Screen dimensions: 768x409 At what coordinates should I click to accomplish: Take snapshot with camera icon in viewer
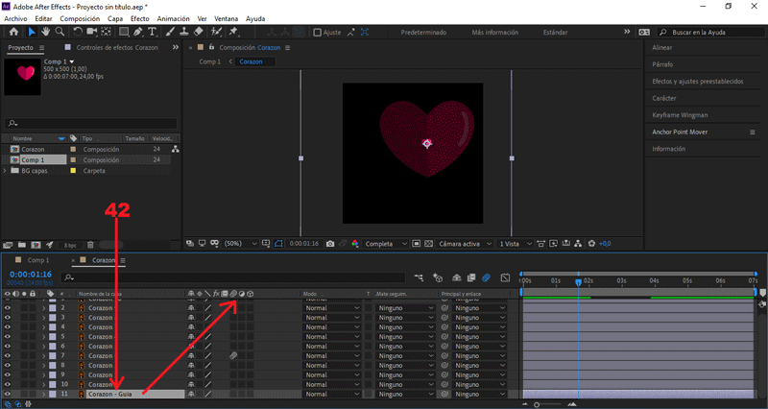point(329,244)
